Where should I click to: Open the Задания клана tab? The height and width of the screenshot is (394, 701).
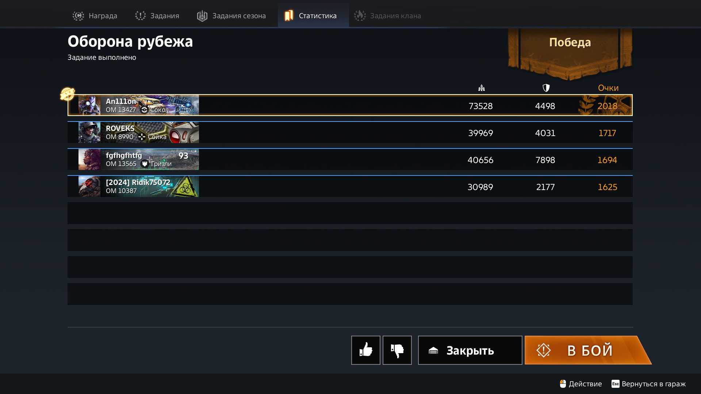387,16
